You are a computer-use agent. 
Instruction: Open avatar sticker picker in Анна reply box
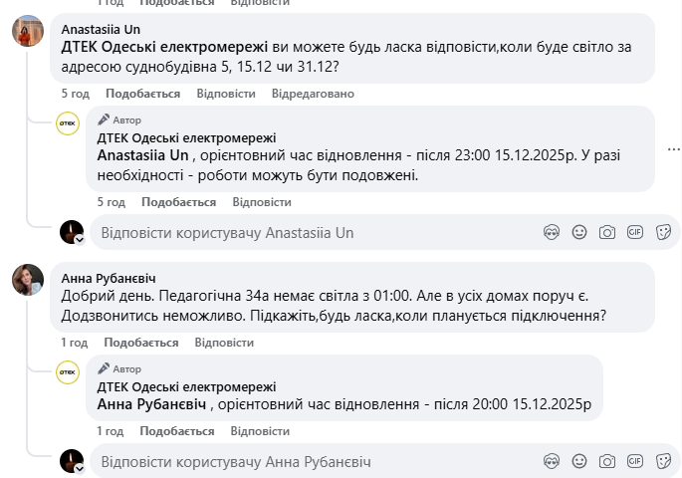[x=552, y=461]
